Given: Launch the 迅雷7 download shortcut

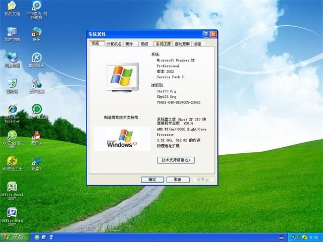Looking at the screenshot, I should [37, 164].
